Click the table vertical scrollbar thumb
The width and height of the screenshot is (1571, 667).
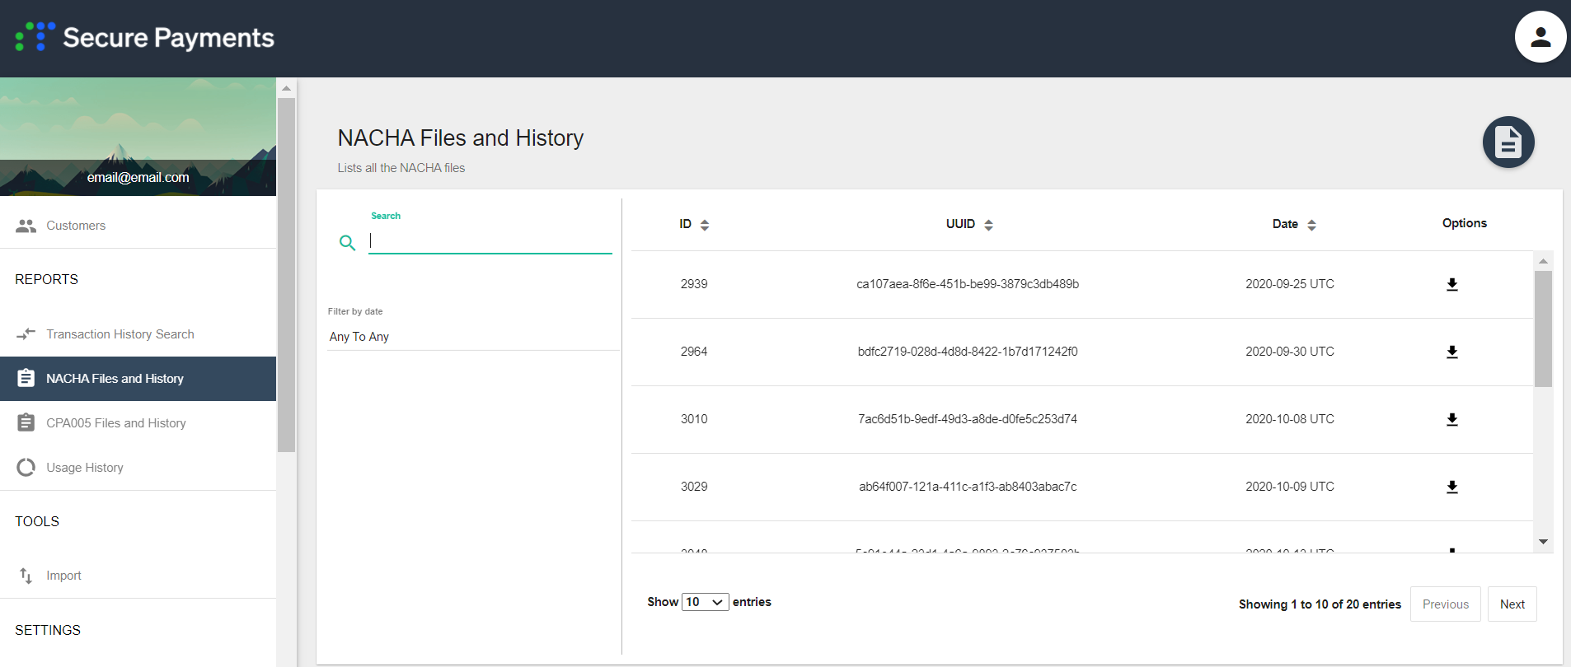(x=1543, y=329)
